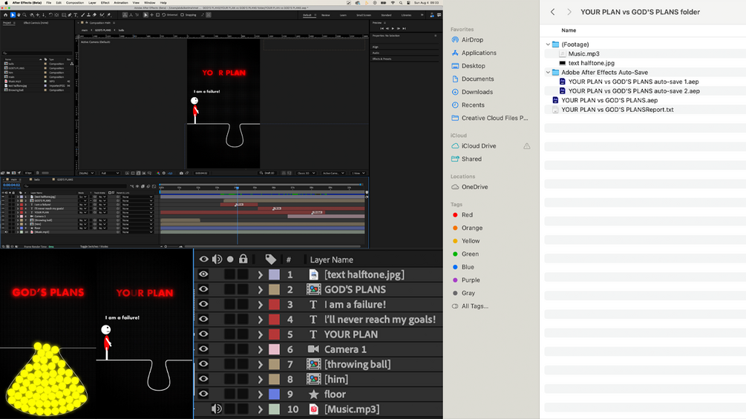The height and width of the screenshot is (419, 746).
Task: Expand the text halftone.jpg layer properties
Action: (261, 274)
